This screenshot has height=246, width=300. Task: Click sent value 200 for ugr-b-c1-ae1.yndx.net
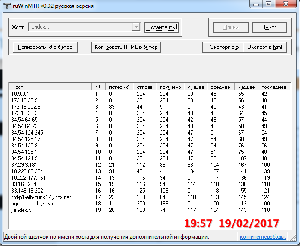[141, 204]
